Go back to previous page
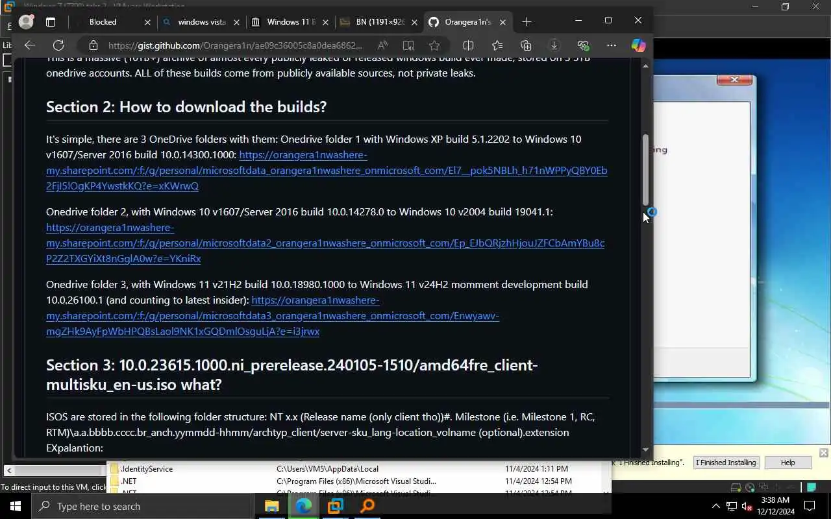This screenshot has width=831, height=519. 29,45
